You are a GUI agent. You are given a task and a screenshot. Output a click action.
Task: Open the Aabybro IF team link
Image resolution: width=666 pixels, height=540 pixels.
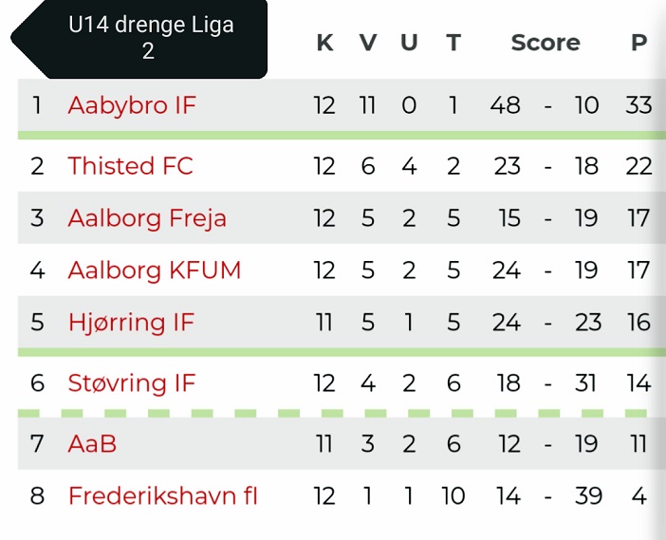pos(132,104)
